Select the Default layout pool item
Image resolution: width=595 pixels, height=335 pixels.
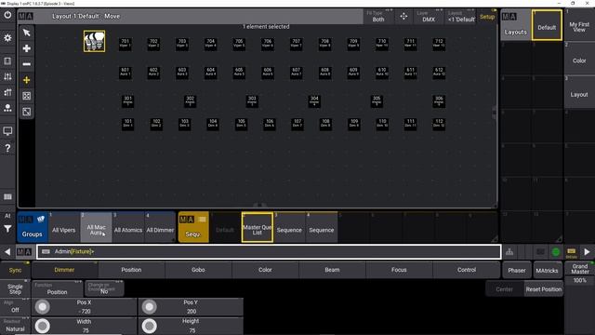pos(547,25)
